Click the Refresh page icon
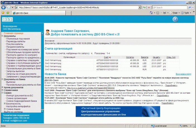 (x=144, y=8)
